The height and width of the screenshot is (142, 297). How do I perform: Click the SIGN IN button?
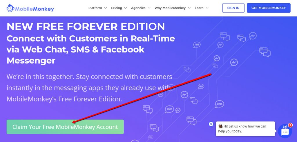(x=233, y=8)
